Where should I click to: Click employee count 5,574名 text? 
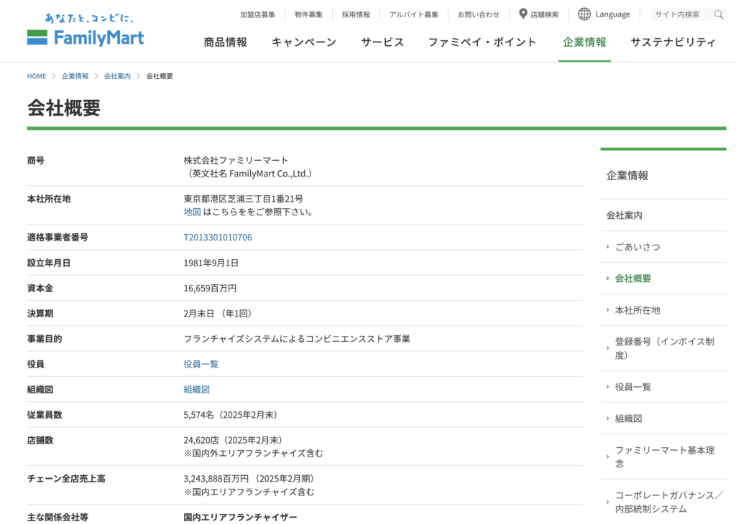pos(198,415)
